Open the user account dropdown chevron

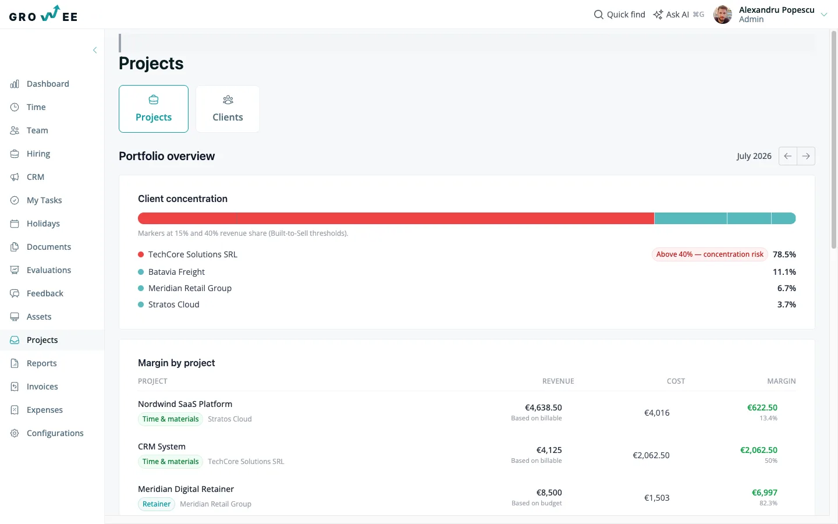pyautogui.click(x=824, y=15)
